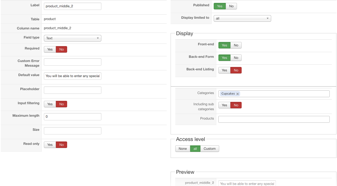Choose Custom access level

pos(210,149)
